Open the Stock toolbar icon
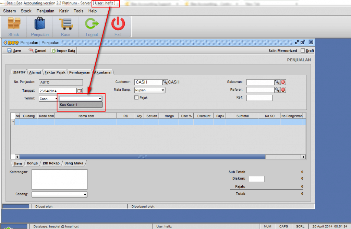Image resolution: width=351 pixels, height=229 pixels. point(14,27)
